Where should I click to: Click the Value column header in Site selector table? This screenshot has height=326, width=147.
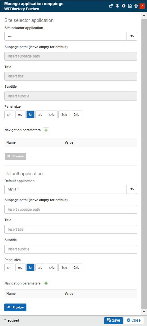(x=69, y=143)
